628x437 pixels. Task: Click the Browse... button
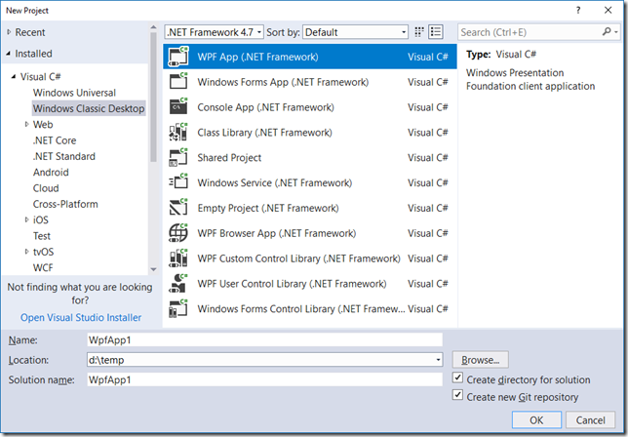click(480, 360)
